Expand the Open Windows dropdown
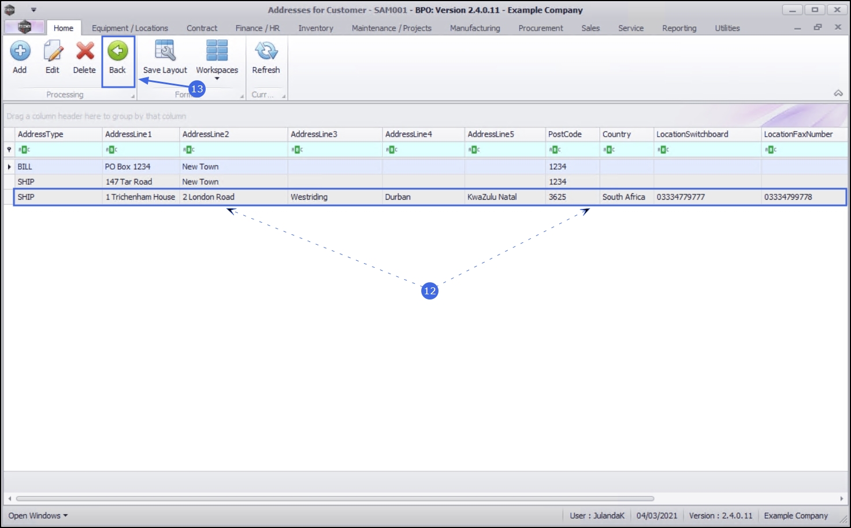Screen dimensions: 851x528 pos(38,515)
